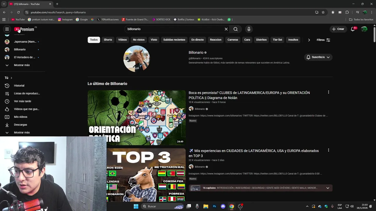376x211 pixels.
Task: Open the YouTube hamburger guide menu
Action: click(x=7, y=29)
